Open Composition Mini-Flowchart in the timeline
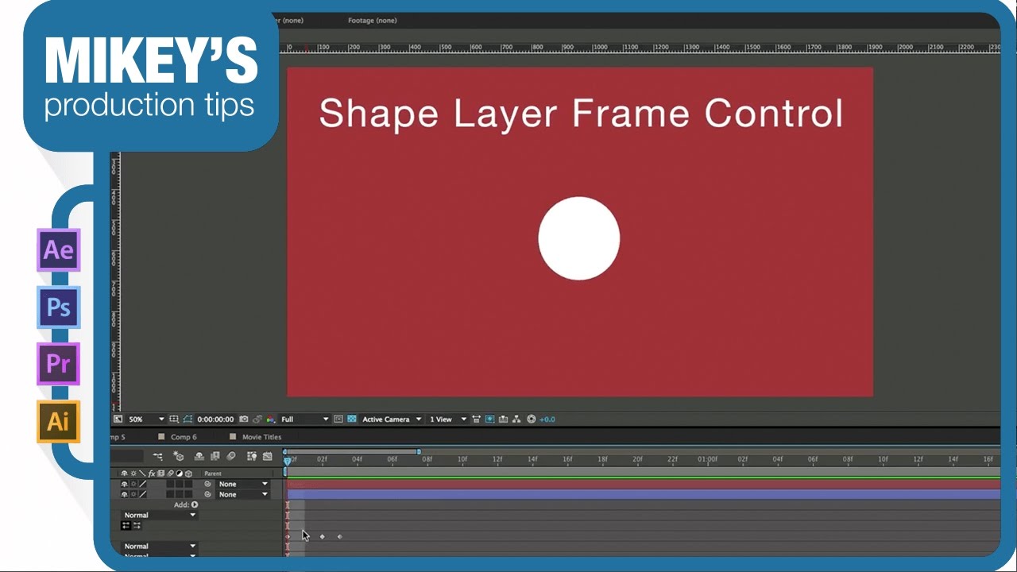This screenshot has width=1017, height=572. click(x=157, y=456)
